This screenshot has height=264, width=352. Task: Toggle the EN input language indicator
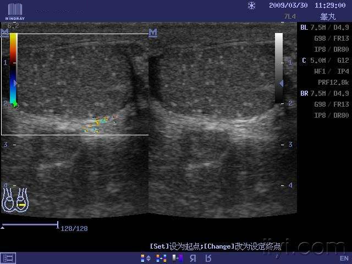pyautogui.click(x=344, y=257)
